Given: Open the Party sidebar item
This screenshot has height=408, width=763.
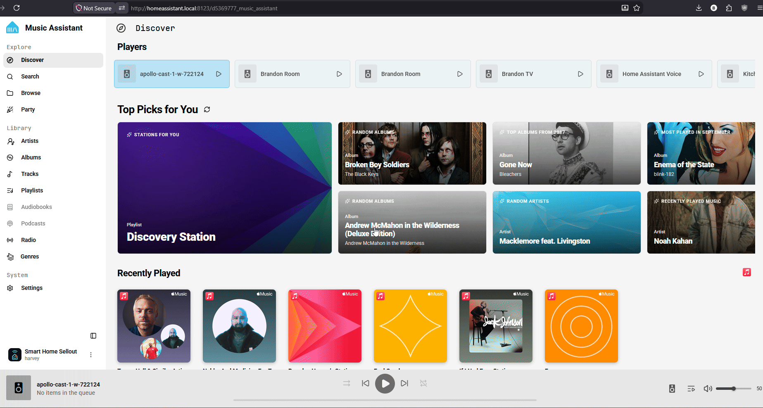Looking at the screenshot, I should point(53,109).
